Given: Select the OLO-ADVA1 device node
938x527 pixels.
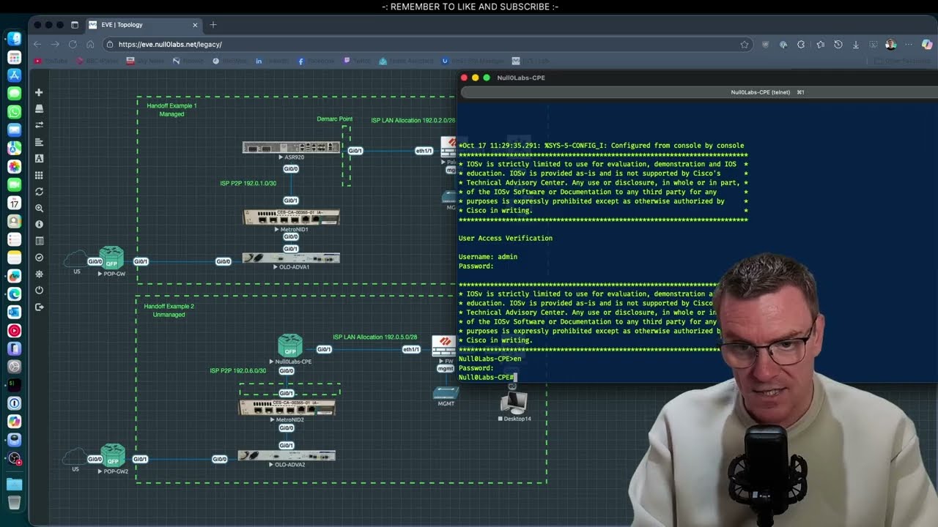Looking at the screenshot, I should [291, 258].
